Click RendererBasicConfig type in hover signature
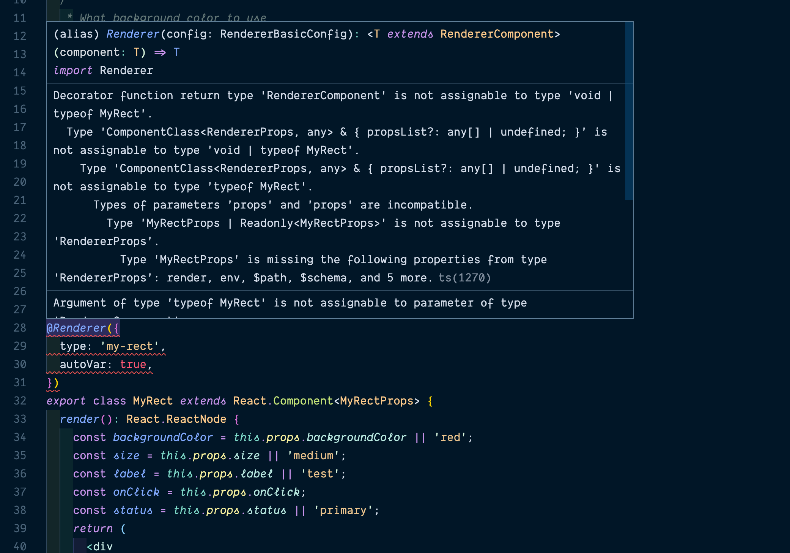Image resolution: width=790 pixels, height=553 pixels. [x=283, y=34]
